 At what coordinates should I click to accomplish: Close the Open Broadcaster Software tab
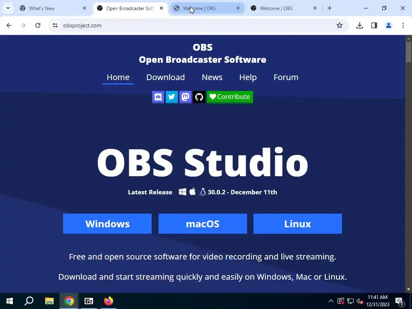[x=161, y=8]
